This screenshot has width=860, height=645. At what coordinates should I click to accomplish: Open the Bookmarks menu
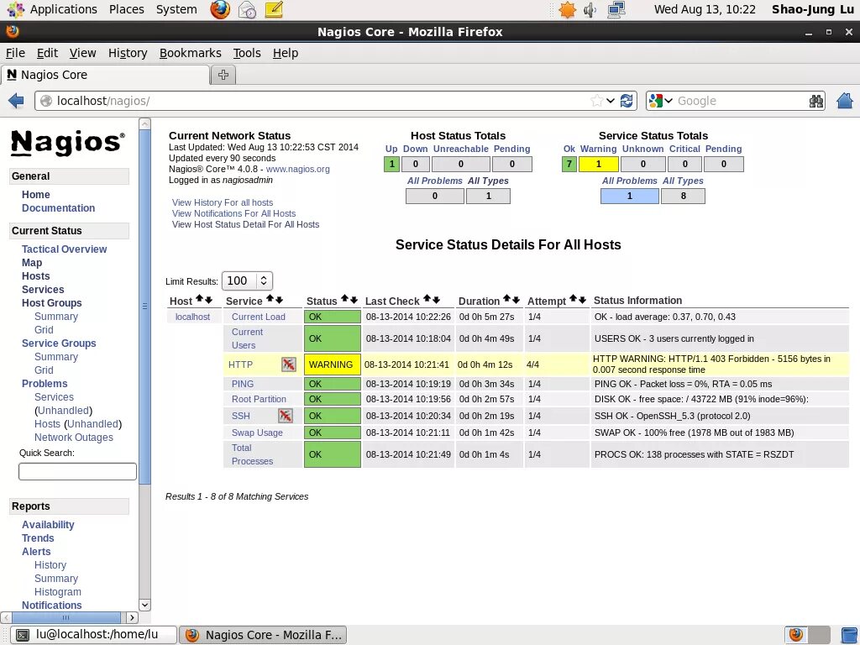click(191, 53)
